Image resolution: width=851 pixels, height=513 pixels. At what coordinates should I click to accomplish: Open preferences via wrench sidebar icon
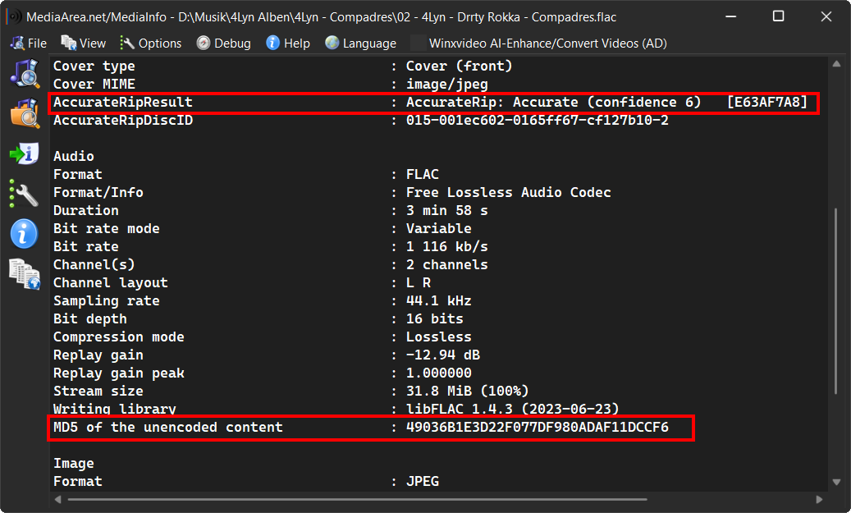pyautogui.click(x=25, y=194)
